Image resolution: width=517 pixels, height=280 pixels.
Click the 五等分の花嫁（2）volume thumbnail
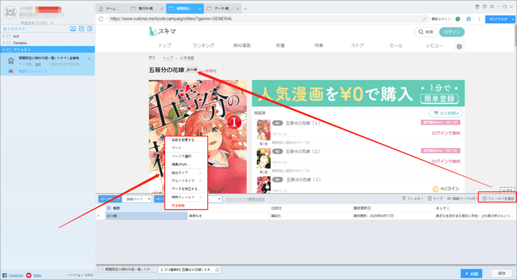pyautogui.click(x=264, y=158)
